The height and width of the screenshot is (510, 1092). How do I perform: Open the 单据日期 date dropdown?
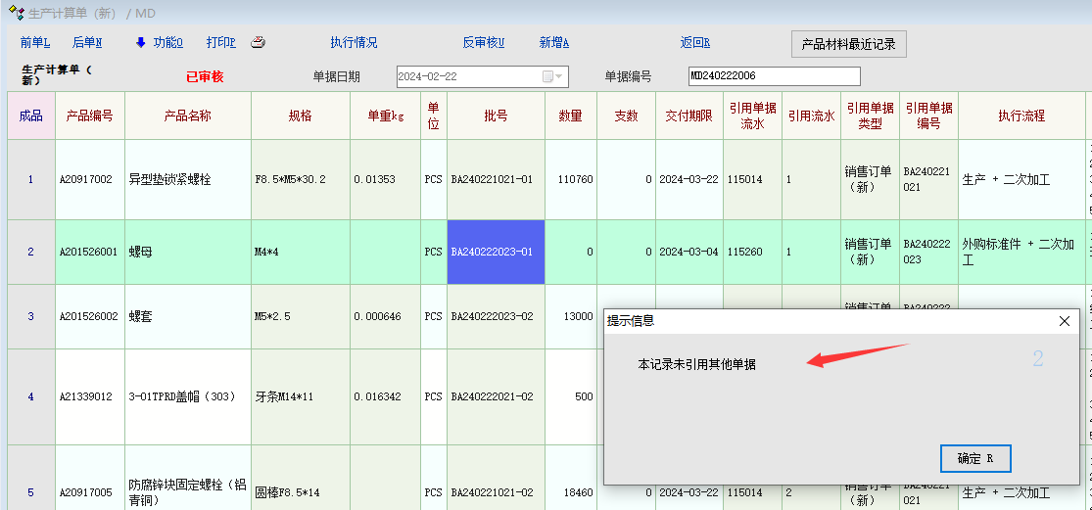click(559, 76)
